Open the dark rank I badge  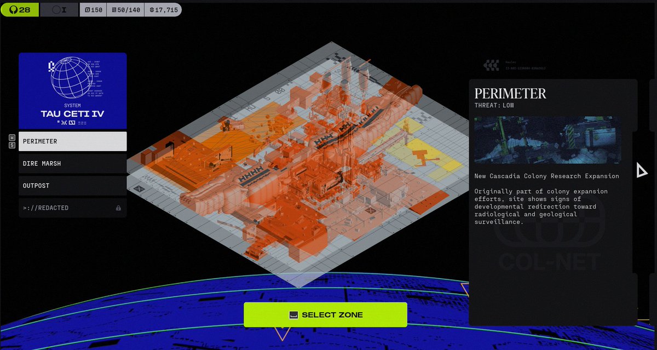pyautogui.click(x=59, y=10)
